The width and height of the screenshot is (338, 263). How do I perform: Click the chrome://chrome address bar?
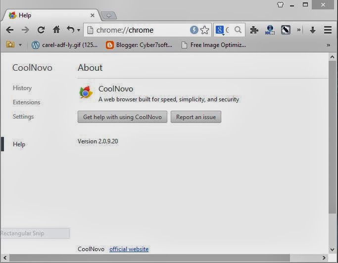pos(138,30)
